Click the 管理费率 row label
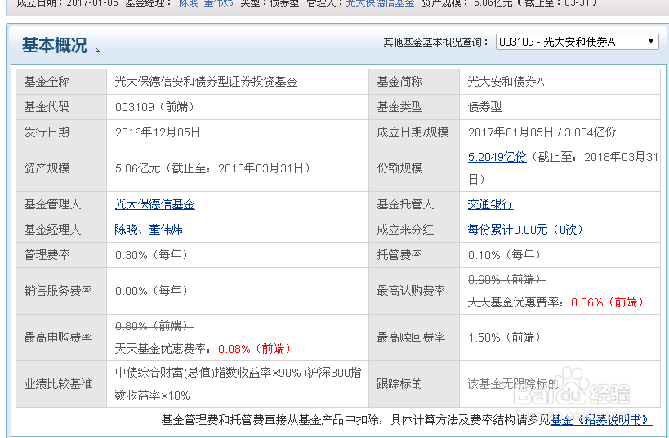Viewport: 669px width, 438px height. pyautogui.click(x=47, y=255)
